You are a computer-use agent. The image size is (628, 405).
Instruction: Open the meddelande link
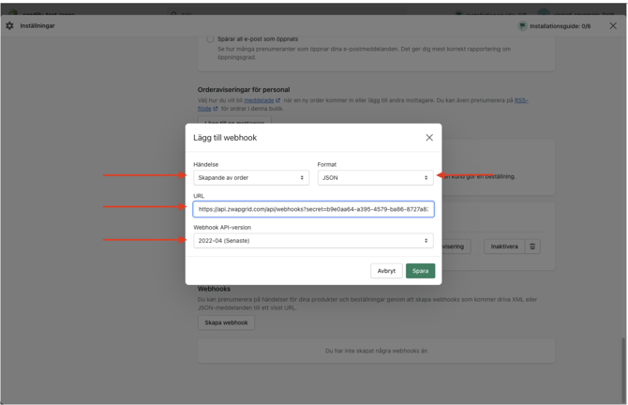pyautogui.click(x=259, y=100)
